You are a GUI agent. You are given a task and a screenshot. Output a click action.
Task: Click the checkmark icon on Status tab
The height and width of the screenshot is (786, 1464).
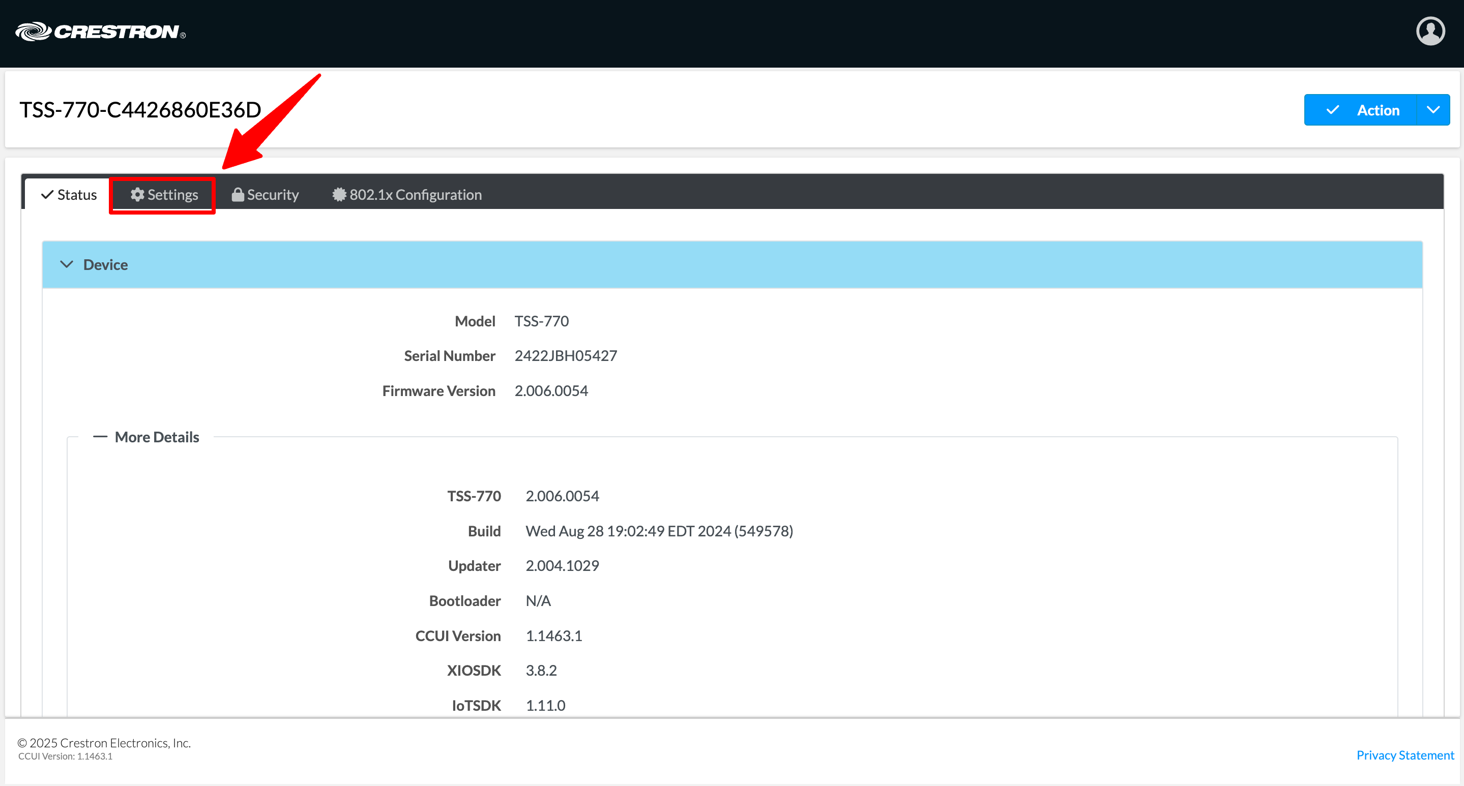tap(48, 195)
